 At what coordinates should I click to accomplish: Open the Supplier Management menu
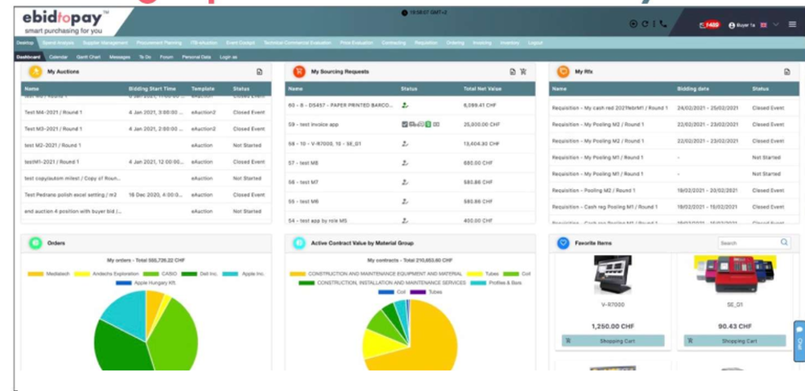click(105, 43)
